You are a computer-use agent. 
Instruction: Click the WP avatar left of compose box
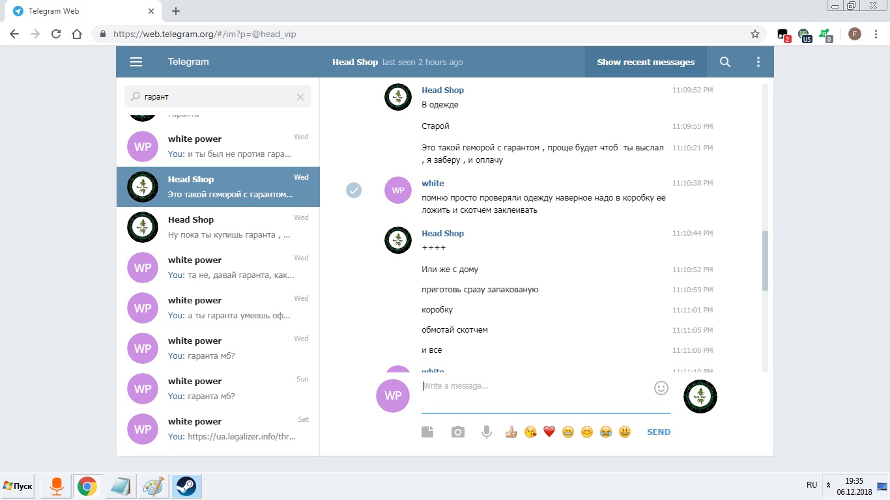point(393,396)
